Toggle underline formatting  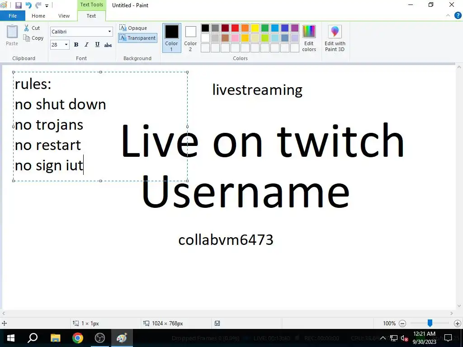(97, 45)
